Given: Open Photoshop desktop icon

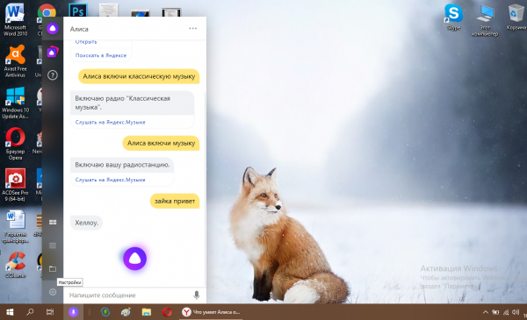Looking at the screenshot, I should pyautogui.click(x=78, y=10).
